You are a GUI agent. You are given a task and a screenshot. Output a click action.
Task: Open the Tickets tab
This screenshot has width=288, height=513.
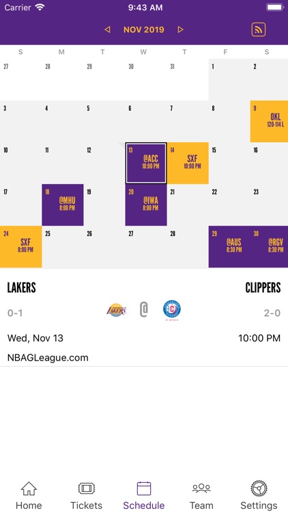[x=86, y=496]
